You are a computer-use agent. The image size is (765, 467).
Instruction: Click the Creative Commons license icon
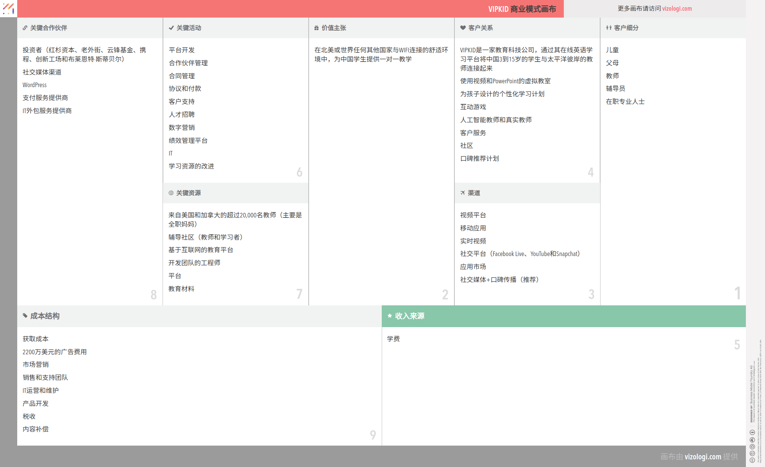(752, 460)
